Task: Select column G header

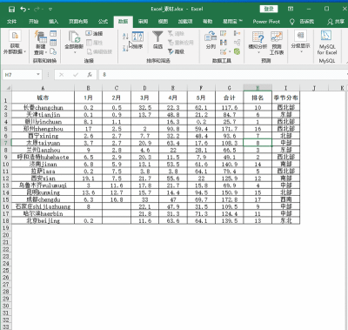Action: point(229,88)
